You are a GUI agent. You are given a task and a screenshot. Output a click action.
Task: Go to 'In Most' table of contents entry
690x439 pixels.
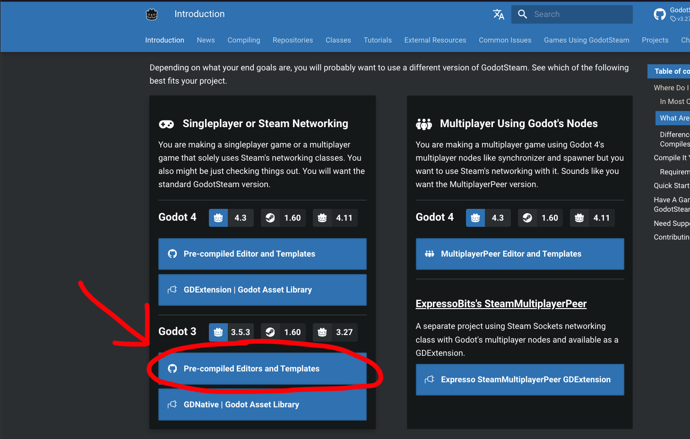tap(675, 102)
